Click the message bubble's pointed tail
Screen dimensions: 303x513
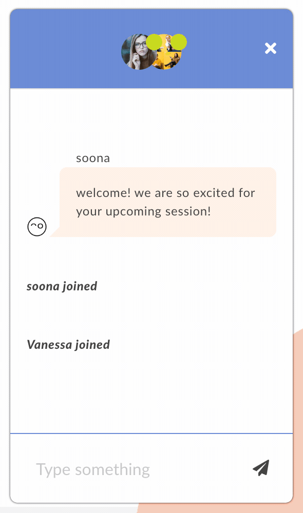coord(54,232)
